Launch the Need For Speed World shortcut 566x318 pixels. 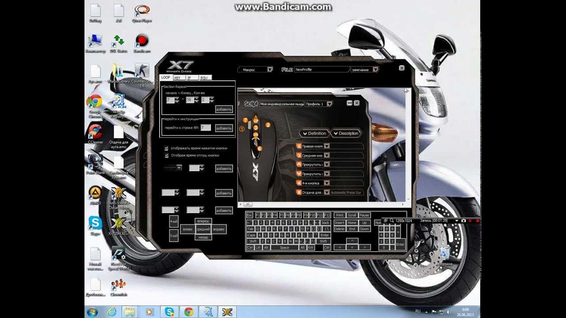click(x=119, y=259)
